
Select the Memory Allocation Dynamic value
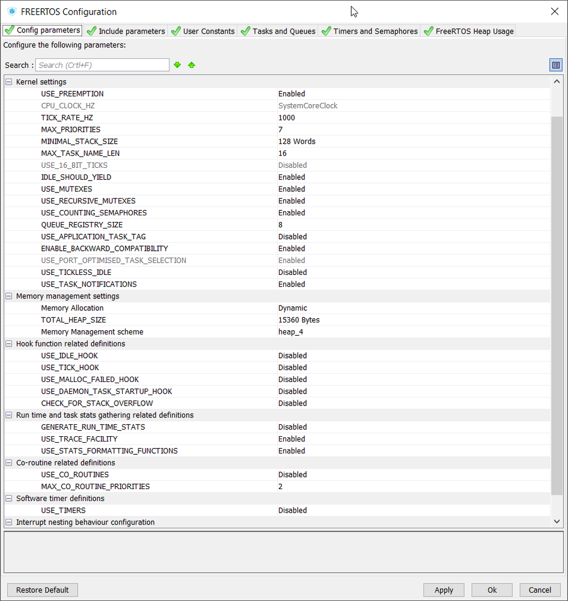coord(293,308)
